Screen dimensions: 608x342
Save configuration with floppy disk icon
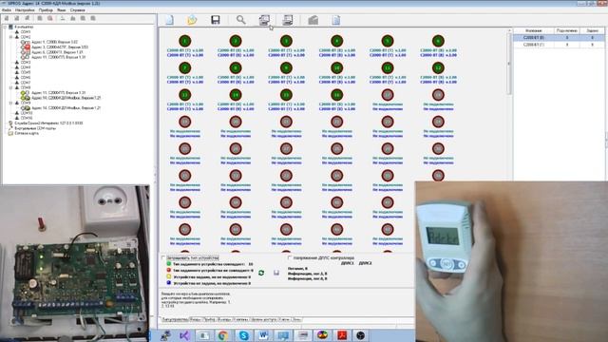[216, 20]
